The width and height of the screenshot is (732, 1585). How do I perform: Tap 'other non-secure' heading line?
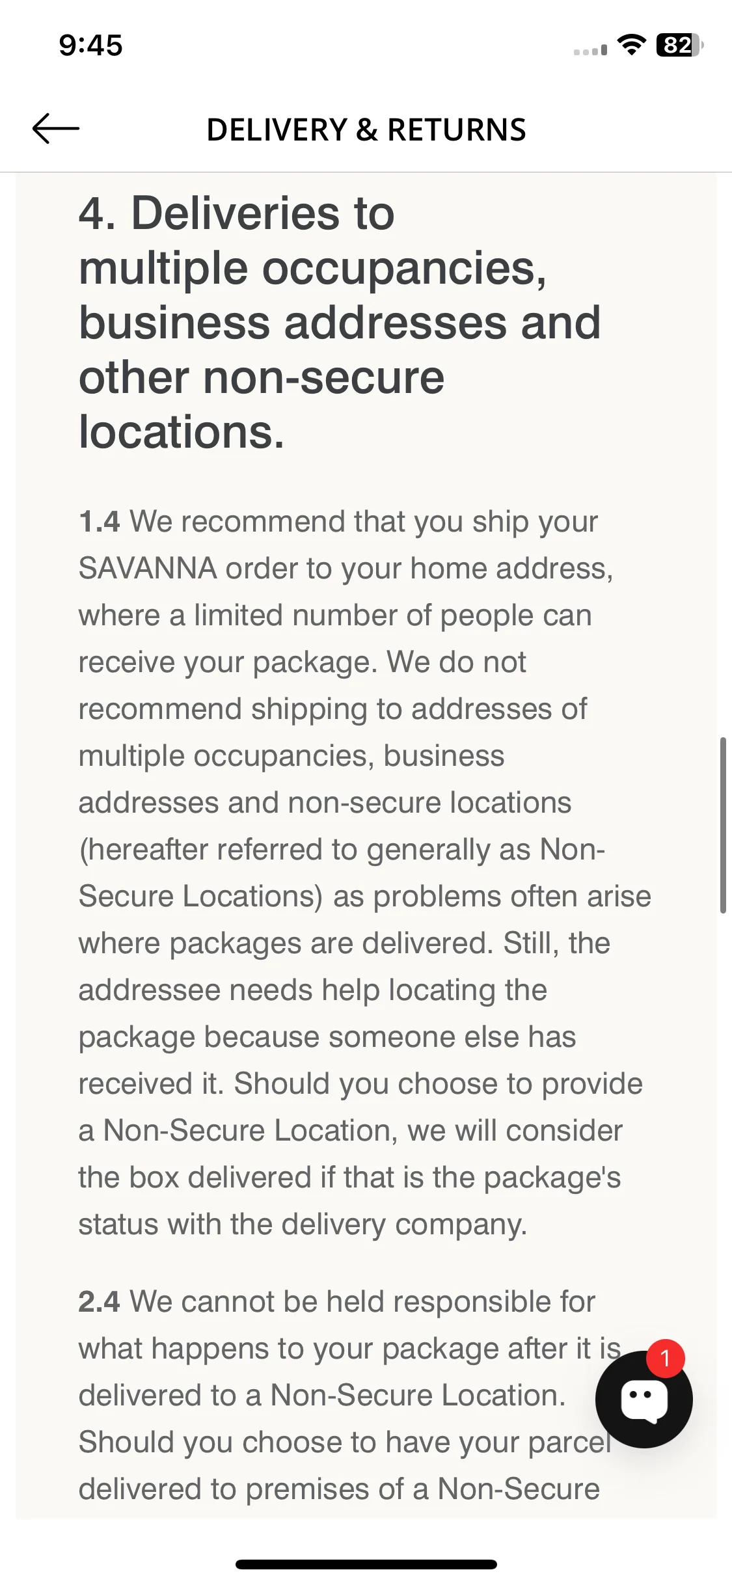(261, 377)
